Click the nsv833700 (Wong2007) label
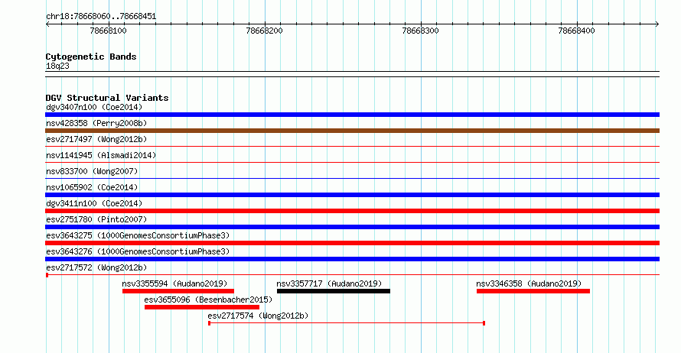This screenshot has height=353, width=681. [x=92, y=171]
